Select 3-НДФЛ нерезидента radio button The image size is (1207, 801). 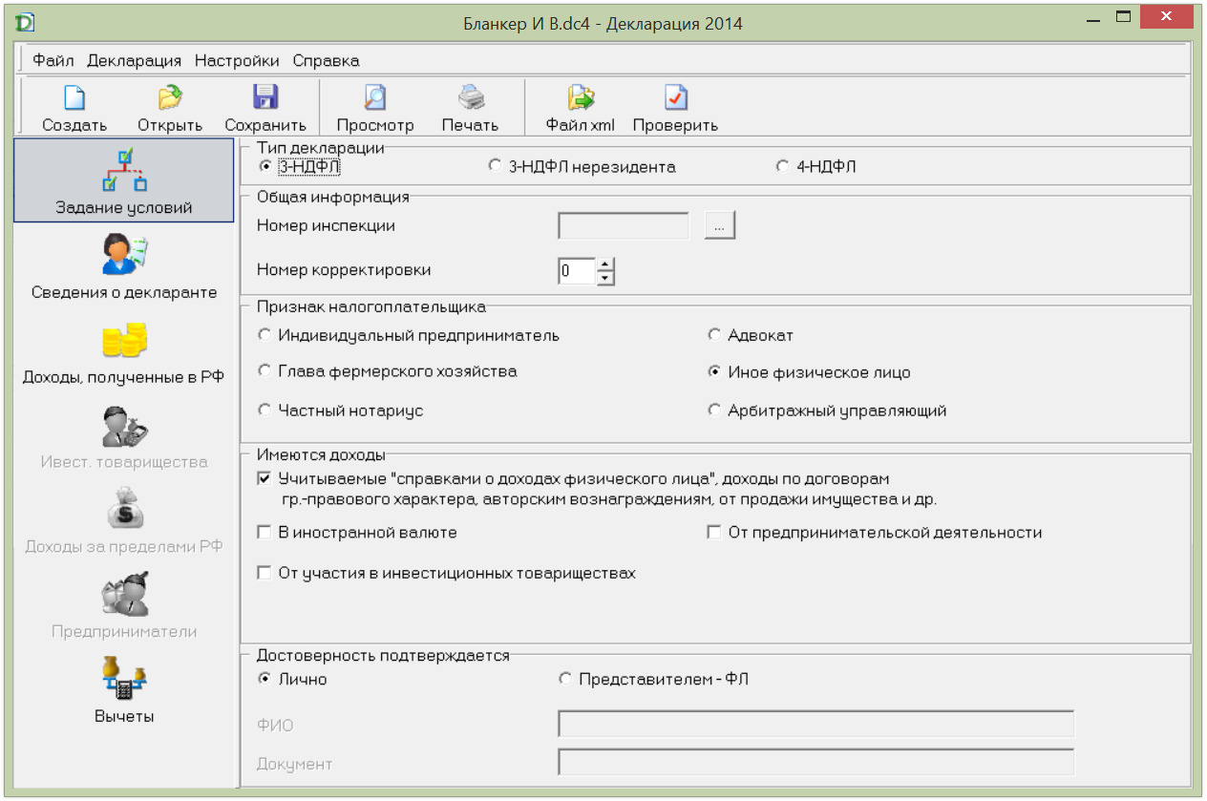pyautogui.click(x=495, y=166)
